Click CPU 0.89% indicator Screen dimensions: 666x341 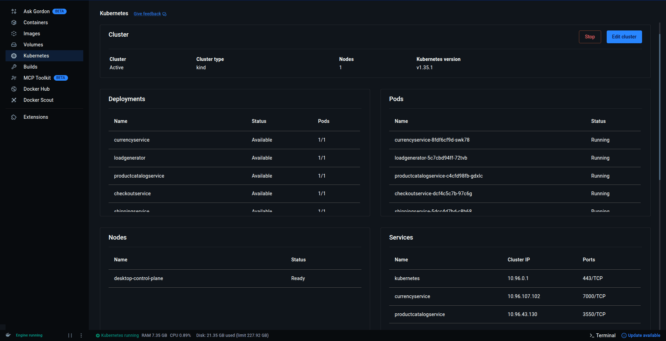click(180, 335)
